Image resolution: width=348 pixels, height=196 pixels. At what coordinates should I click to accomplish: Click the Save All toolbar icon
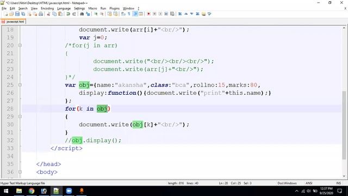(x=23, y=14)
